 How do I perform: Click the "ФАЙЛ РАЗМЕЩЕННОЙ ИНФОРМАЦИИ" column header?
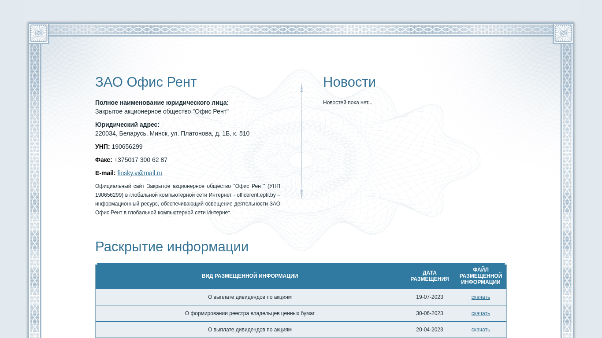[481, 276]
